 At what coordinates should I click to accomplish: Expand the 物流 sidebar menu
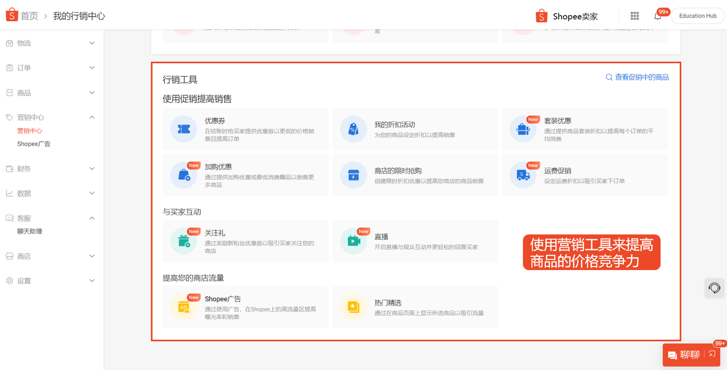click(x=92, y=43)
